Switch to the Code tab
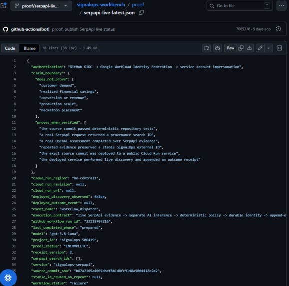The image size is (289, 286). pos(10,48)
